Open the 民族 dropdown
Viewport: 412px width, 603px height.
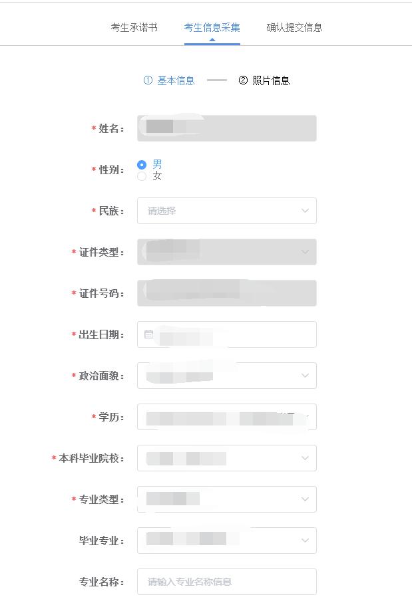tap(226, 211)
